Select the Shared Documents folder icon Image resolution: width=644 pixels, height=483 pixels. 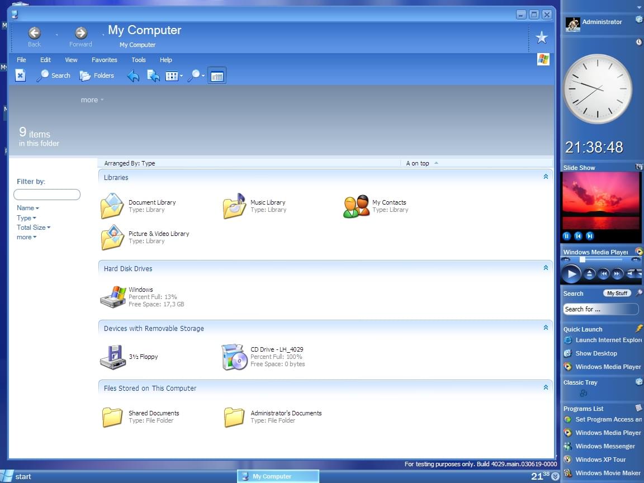coord(112,417)
